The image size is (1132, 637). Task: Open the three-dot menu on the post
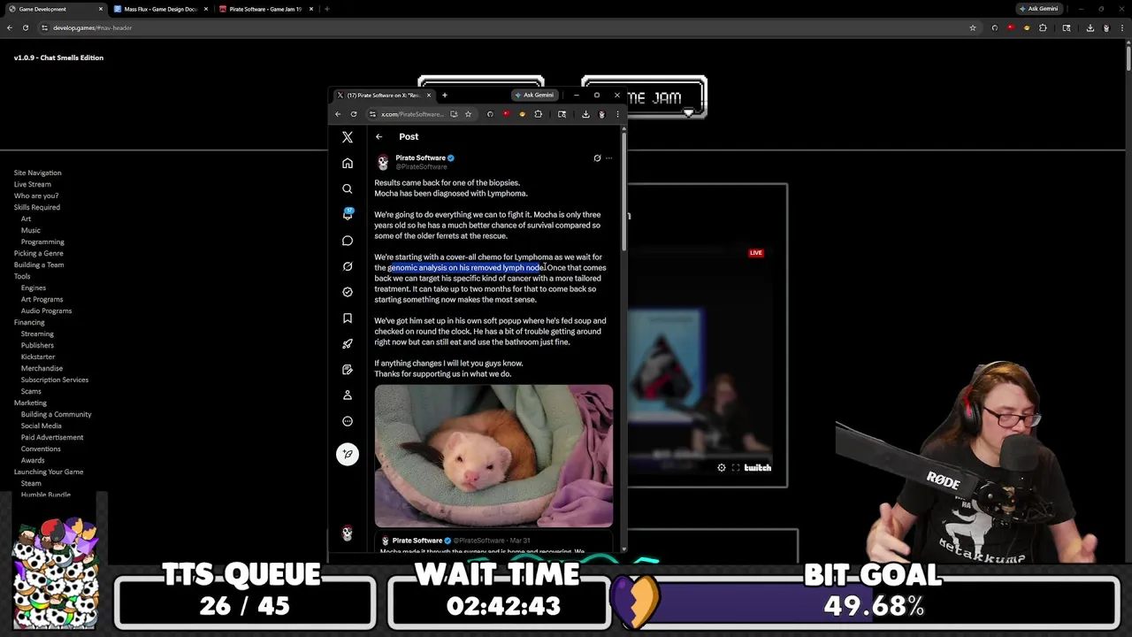pyautogui.click(x=608, y=158)
